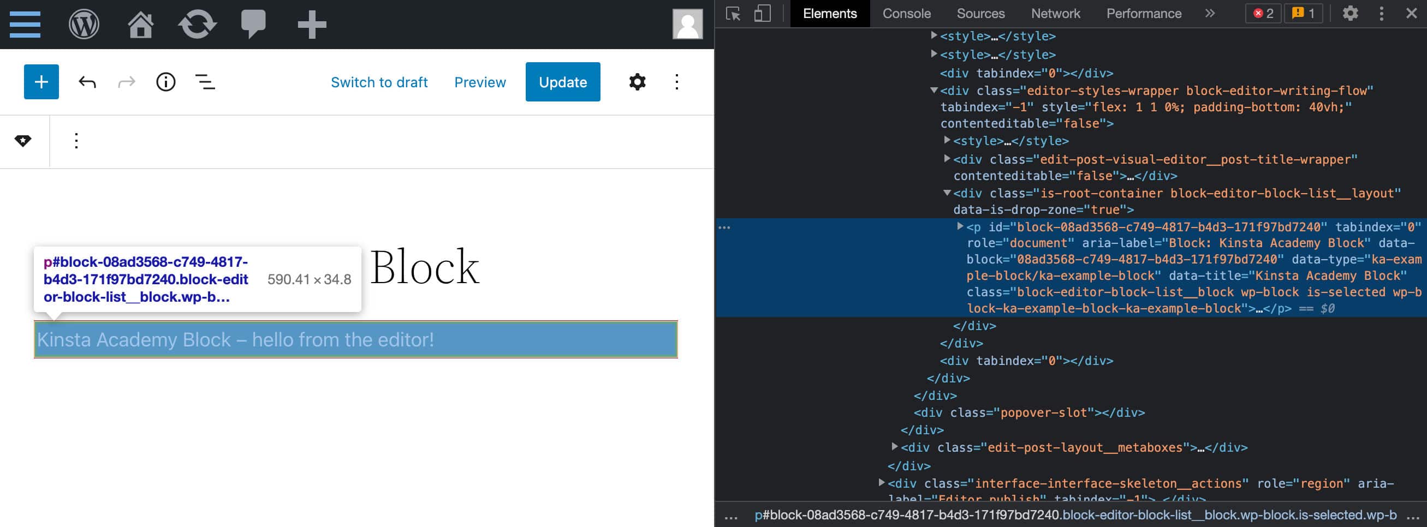
Task: Toggle DevTools device toolbar
Action: click(762, 13)
